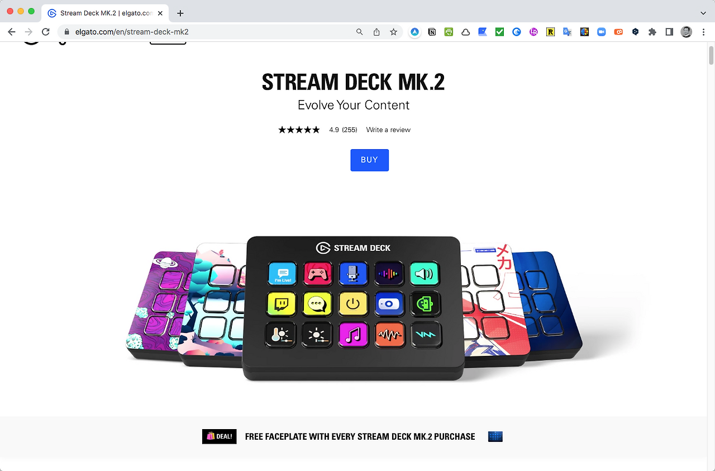Click the share icon in address bar
Screen dimensions: 715x471
tap(376, 32)
